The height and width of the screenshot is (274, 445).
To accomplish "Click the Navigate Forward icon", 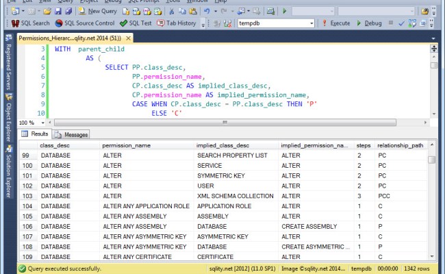I will (257, 12).
